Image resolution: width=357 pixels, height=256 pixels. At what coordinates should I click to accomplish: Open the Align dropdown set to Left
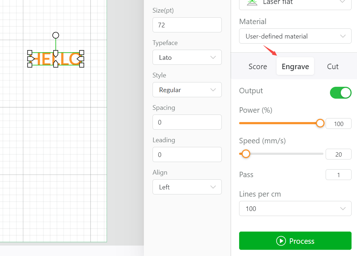[x=187, y=187]
